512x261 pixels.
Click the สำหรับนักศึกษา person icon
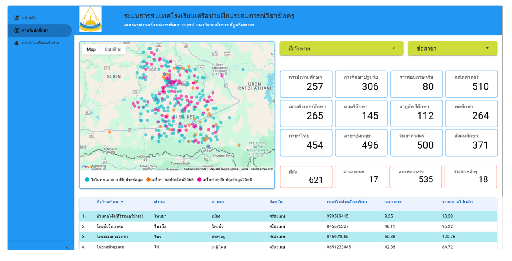17,30
